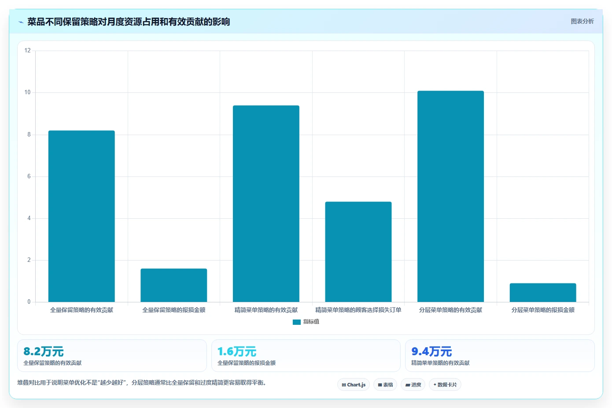
Task: Toggle the 指标值 legend color swatch
Action: pyautogui.click(x=296, y=322)
